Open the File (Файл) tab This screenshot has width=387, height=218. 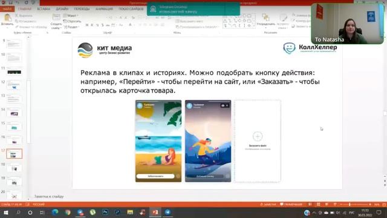(7, 9)
